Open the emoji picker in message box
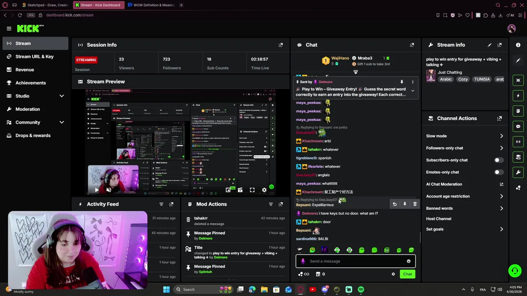The height and width of the screenshot is (296, 527). pos(408,261)
